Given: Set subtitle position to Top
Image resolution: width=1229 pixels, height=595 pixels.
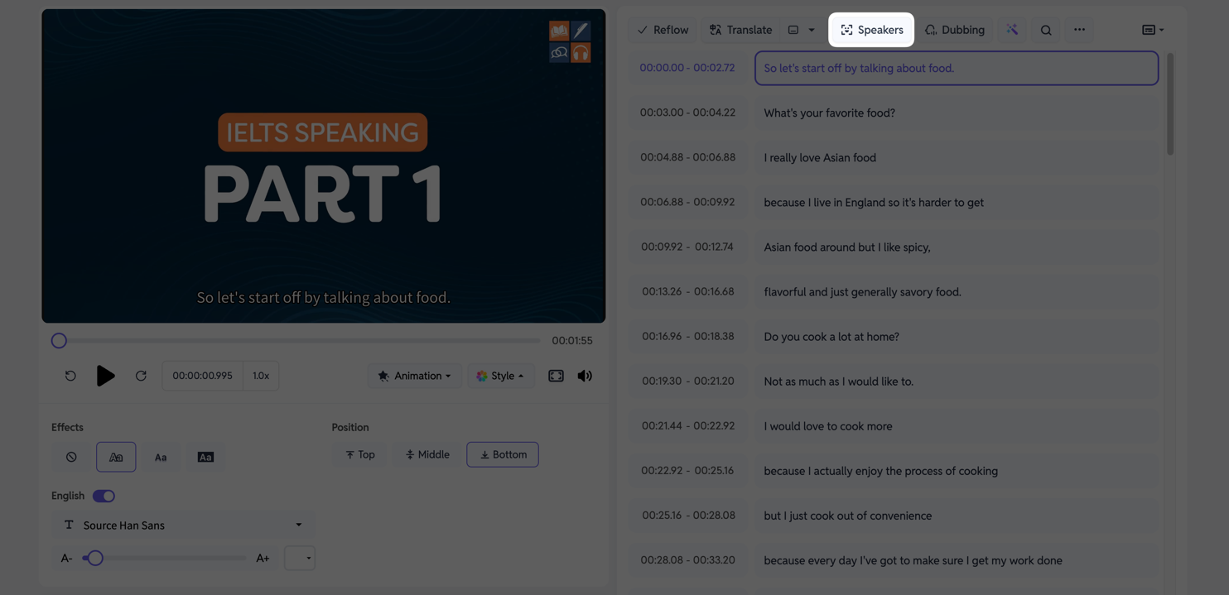Looking at the screenshot, I should coord(360,454).
